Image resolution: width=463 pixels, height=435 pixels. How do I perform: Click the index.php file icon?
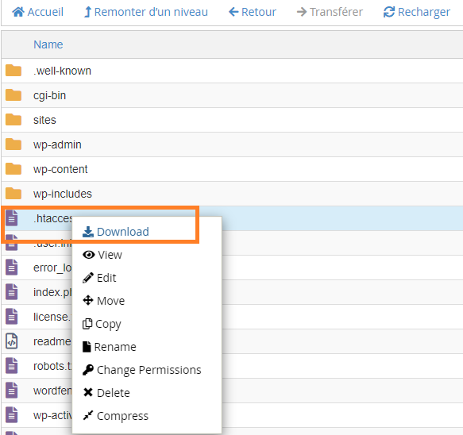(12, 292)
